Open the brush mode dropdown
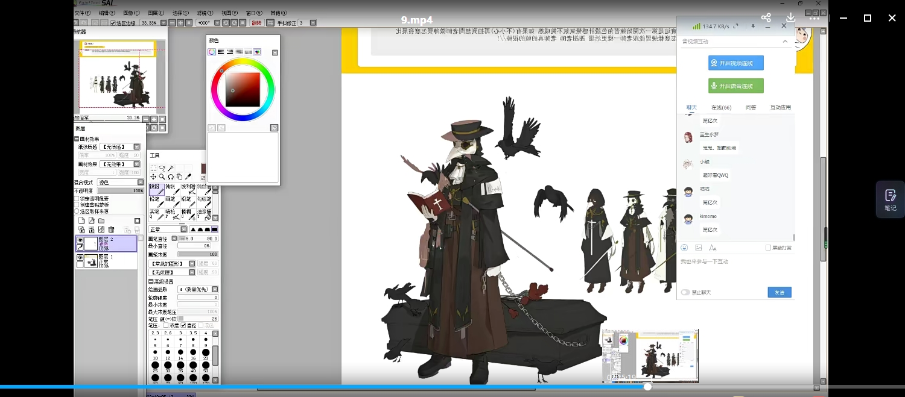 [168, 230]
